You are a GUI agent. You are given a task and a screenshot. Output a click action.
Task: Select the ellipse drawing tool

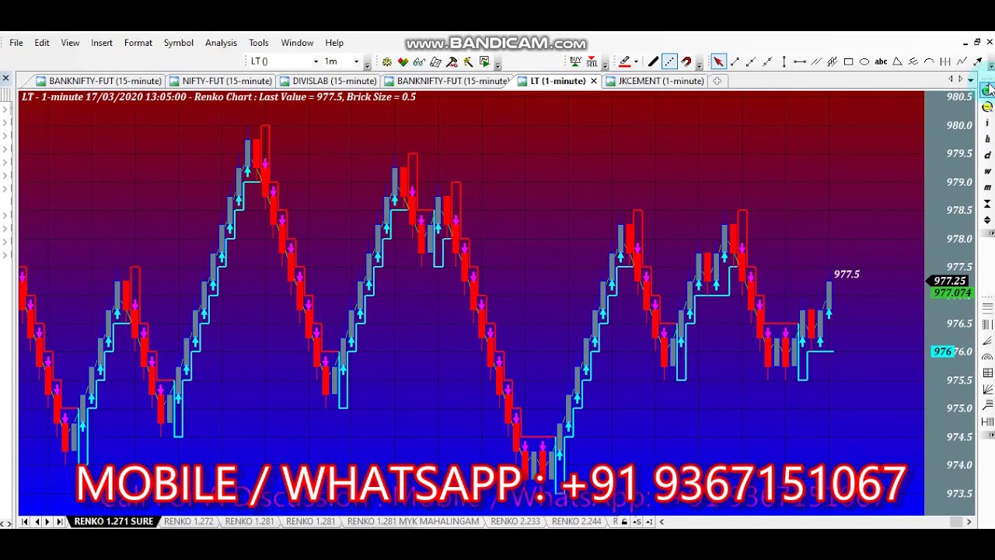click(x=864, y=61)
